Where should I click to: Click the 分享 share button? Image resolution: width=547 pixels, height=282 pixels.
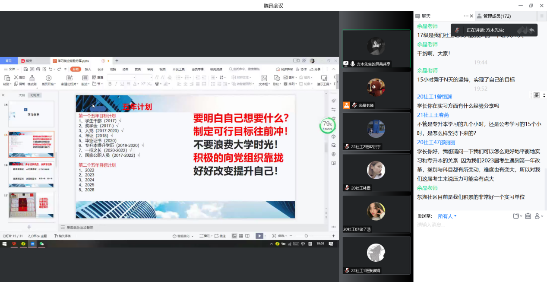(x=315, y=69)
